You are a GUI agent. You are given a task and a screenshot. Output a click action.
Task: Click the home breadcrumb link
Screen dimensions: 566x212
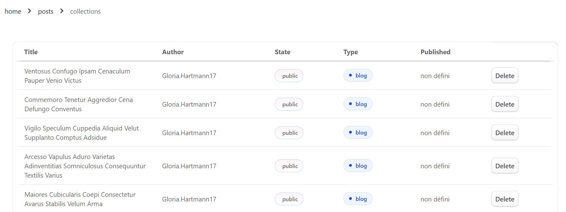tap(13, 11)
